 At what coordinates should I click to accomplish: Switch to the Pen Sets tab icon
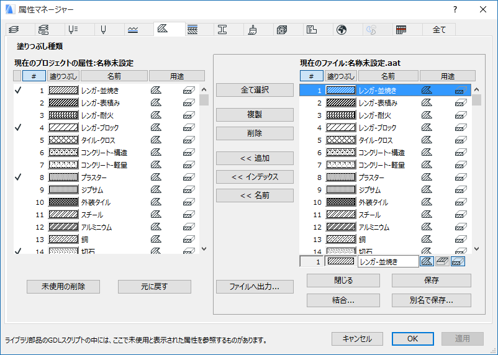pos(73,30)
